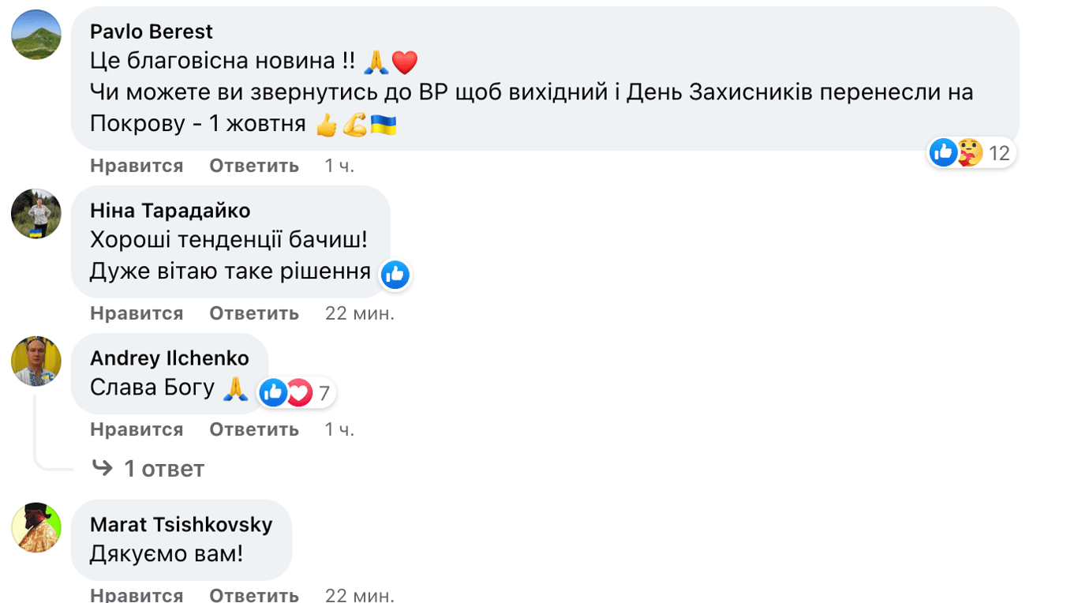Click 'Ответить' under Andrey Ilchenko's comment
The height and width of the screenshot is (603, 1078).
254,429
